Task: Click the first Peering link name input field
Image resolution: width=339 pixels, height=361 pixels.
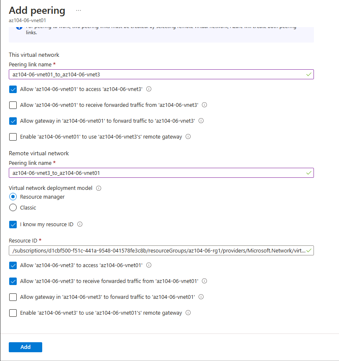Action: pos(161,74)
